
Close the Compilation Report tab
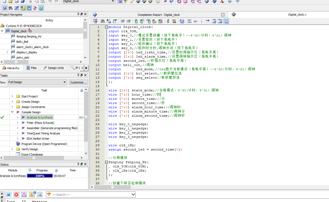pos(223,15)
